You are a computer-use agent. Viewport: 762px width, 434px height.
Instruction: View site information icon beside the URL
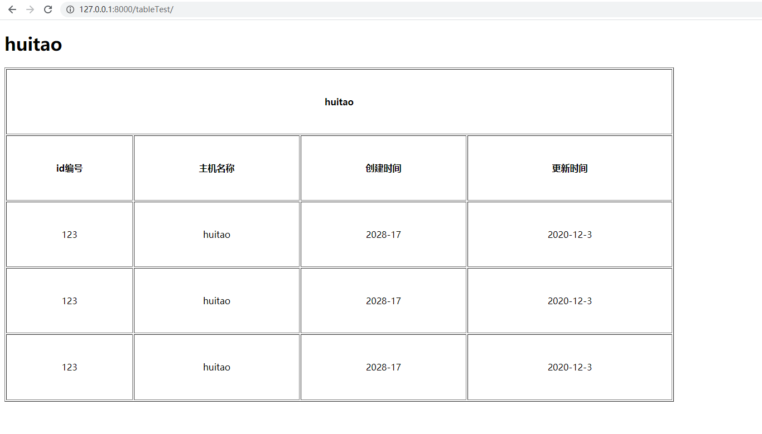tap(70, 9)
